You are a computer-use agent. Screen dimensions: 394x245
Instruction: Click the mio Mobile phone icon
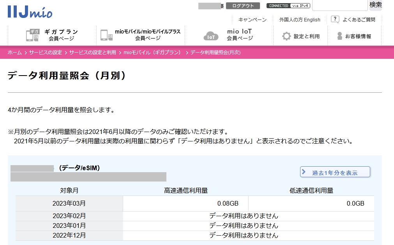(x=106, y=35)
